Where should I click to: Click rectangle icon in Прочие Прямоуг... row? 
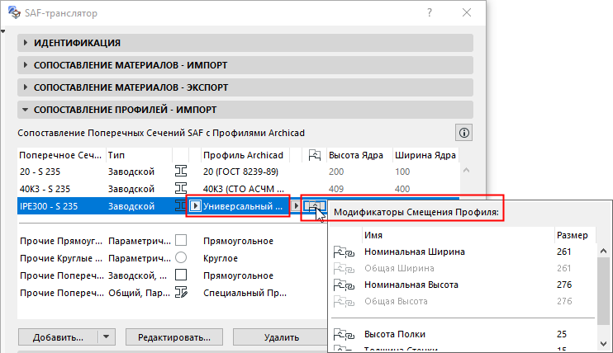(x=181, y=240)
